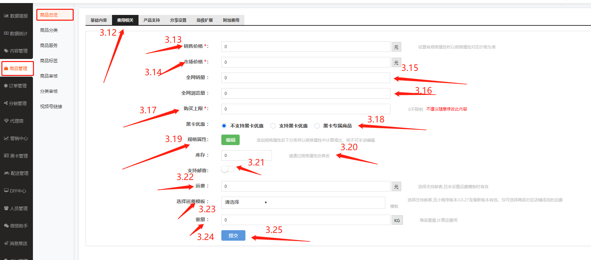
Task: Select the 支持黑卡优惠 radio button
Action: tap(273, 126)
